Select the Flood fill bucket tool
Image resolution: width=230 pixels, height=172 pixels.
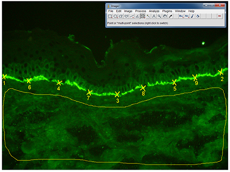click(198, 16)
